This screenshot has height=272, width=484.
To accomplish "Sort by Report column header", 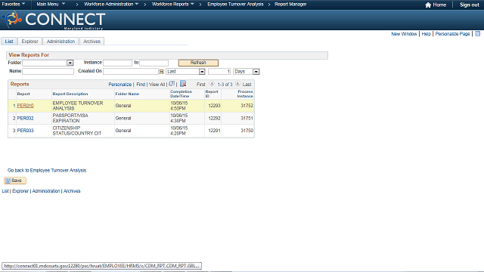I will pyautogui.click(x=23, y=94).
